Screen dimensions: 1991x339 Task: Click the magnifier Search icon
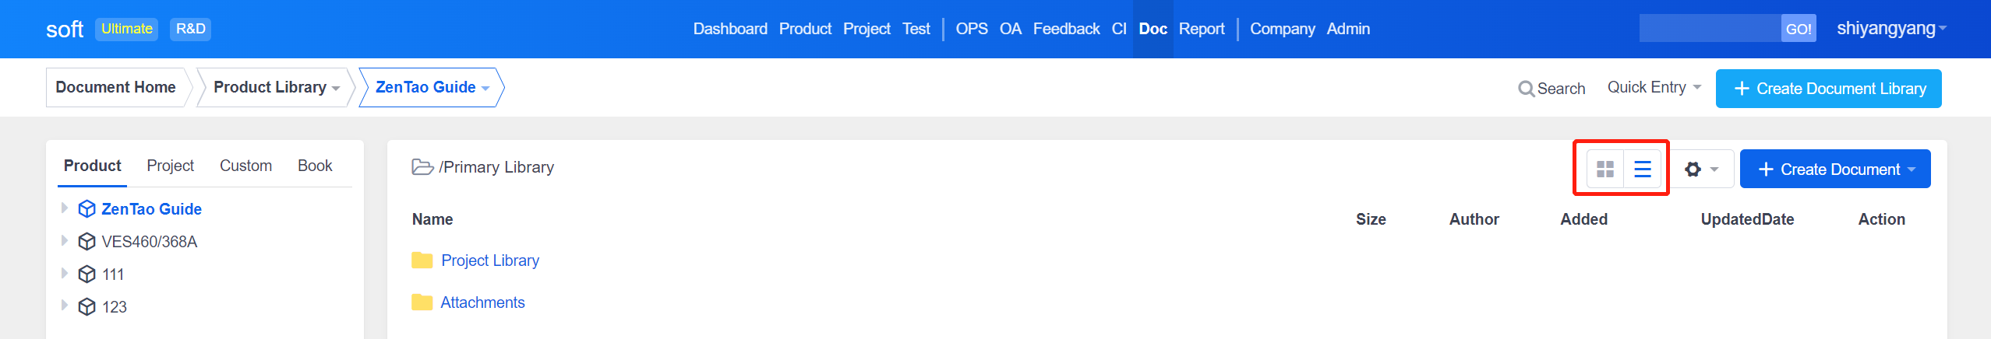coord(1525,89)
